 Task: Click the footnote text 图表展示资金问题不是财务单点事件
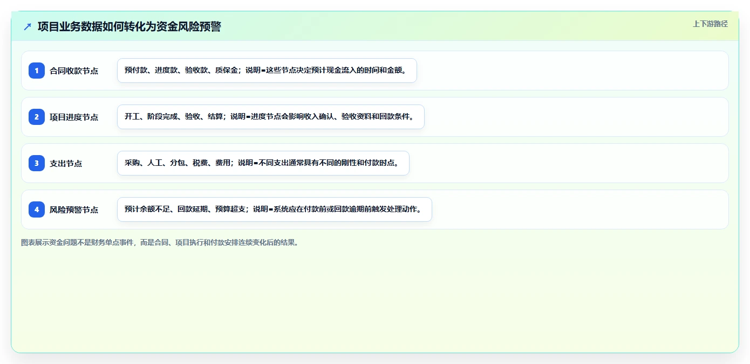click(160, 243)
